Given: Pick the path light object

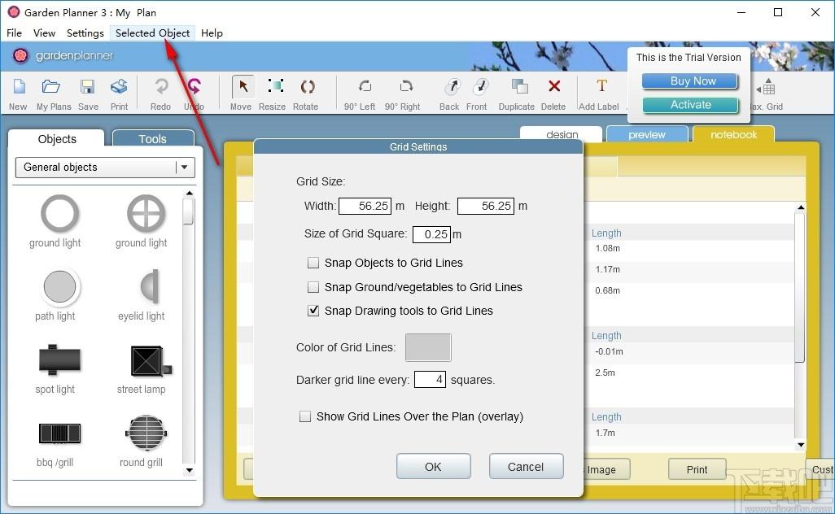Looking at the screenshot, I should (59, 286).
